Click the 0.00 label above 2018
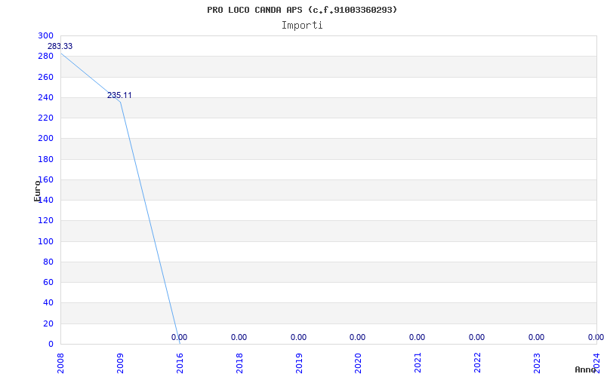 point(239,337)
